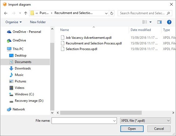Open the Help question mark icon
This screenshot has width=176, height=136.
169,22
